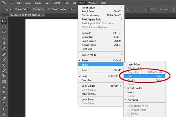This screenshot has width=176, height=117.
Task: Select the Move tool in the toolbox
Action: click(4, 21)
